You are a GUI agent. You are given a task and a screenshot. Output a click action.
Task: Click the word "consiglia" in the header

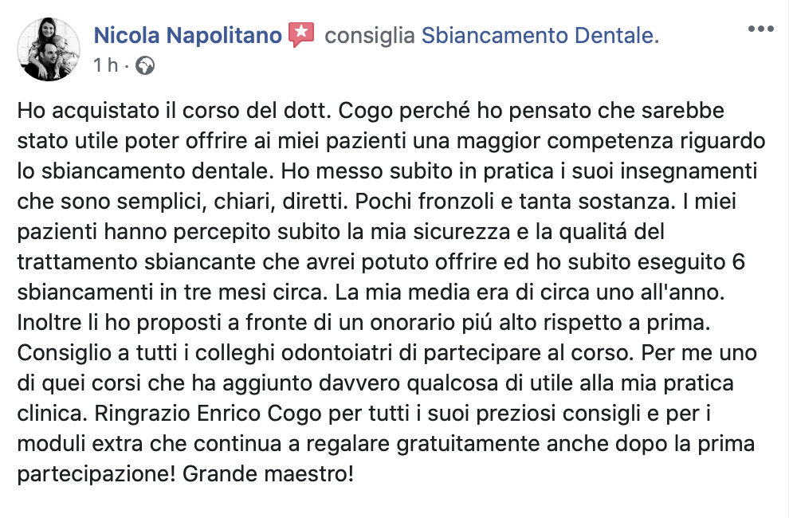click(371, 36)
